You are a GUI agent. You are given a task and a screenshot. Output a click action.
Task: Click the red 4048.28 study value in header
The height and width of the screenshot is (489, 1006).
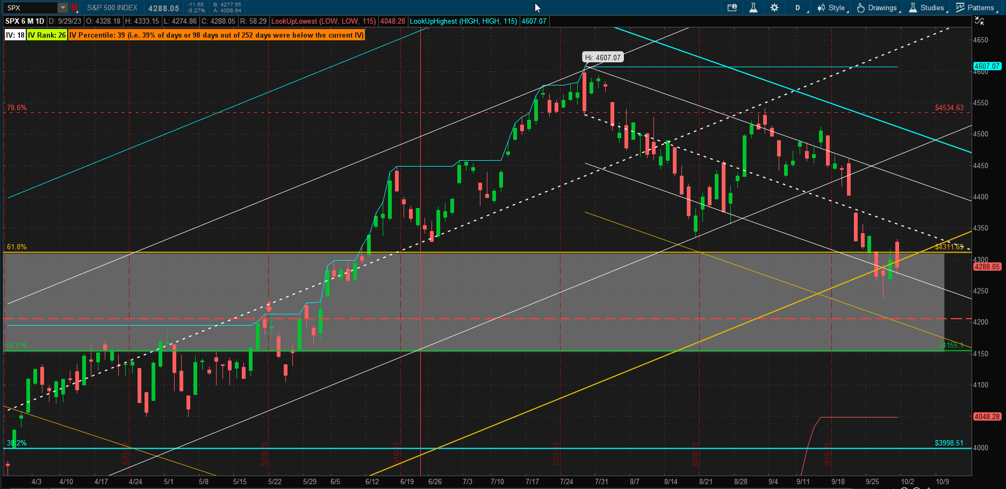point(393,21)
